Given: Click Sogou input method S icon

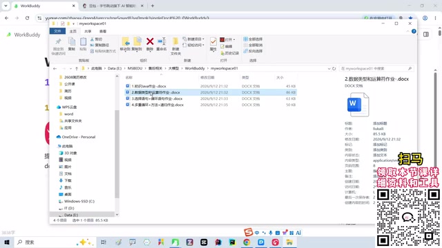Looking at the screenshot, I should pyautogui.click(x=249, y=232).
